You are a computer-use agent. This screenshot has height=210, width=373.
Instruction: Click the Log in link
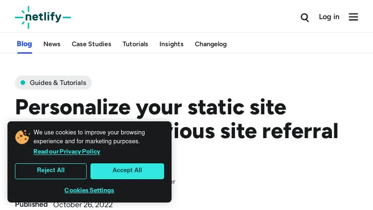329,17
